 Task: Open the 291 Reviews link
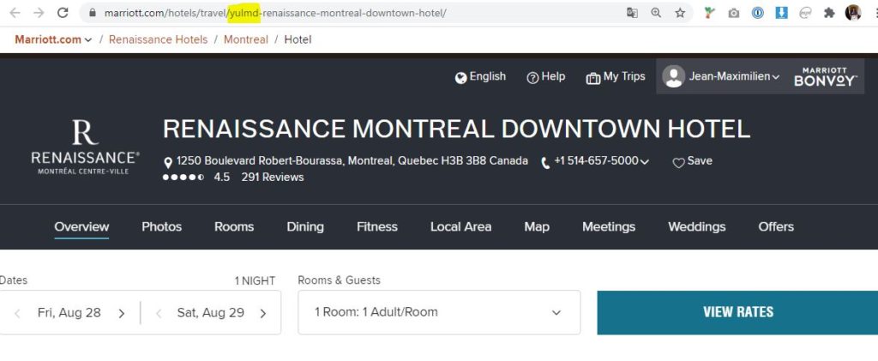coord(272,177)
